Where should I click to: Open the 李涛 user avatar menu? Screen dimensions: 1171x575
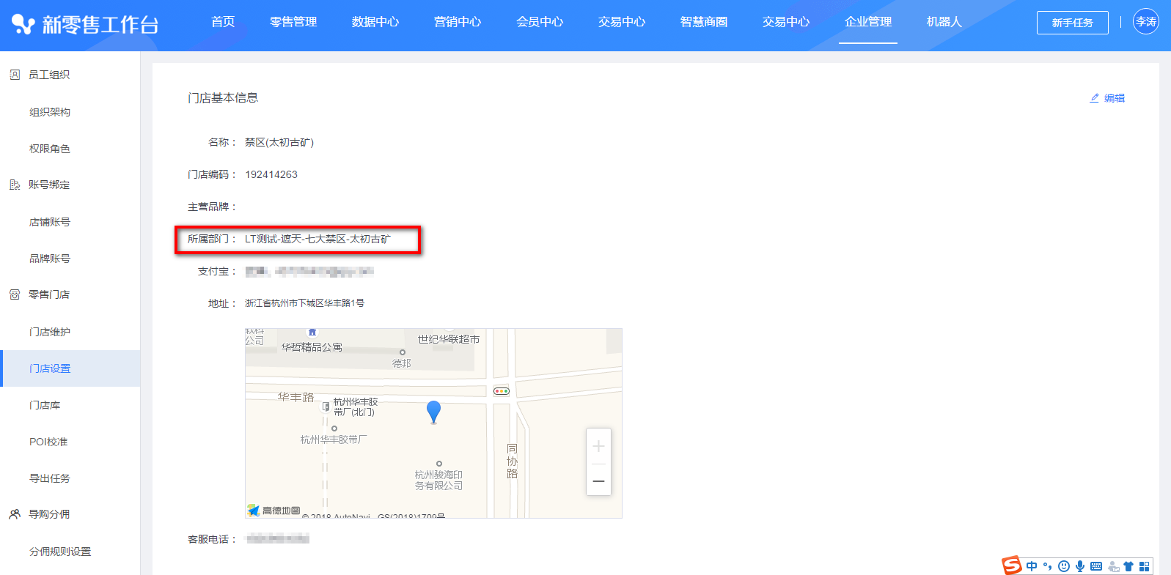coord(1145,22)
